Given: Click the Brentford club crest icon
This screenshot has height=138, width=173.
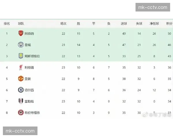Looking at the screenshot, I should tap(21, 112).
